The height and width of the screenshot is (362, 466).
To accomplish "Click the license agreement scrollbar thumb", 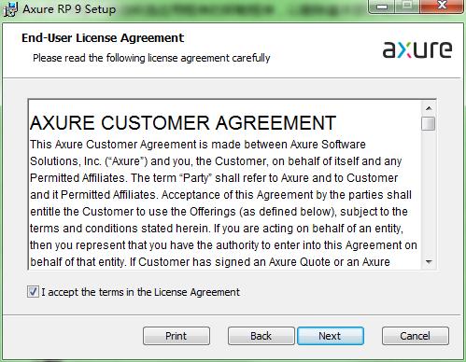I will [x=429, y=123].
